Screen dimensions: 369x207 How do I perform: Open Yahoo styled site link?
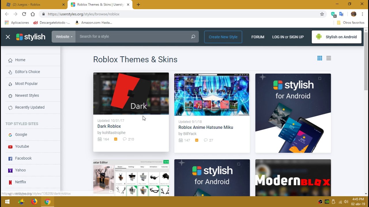(20, 170)
